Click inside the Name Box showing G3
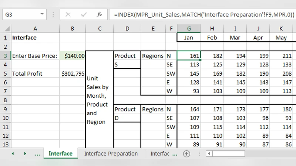The image size is (296, 166). (x=20, y=15)
